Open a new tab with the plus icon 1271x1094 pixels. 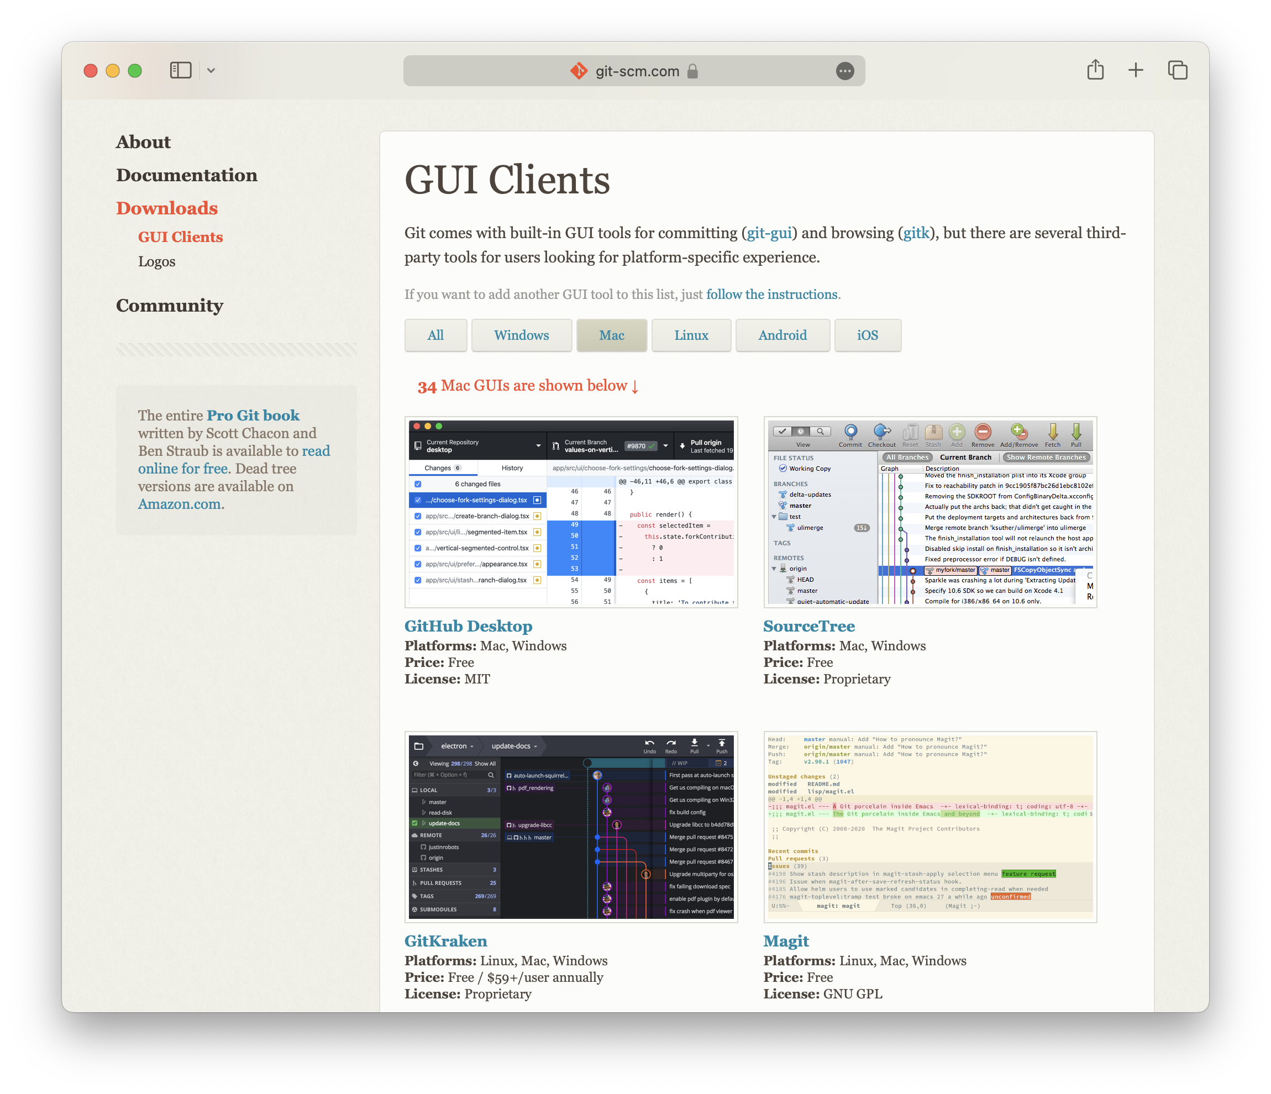[x=1136, y=70]
